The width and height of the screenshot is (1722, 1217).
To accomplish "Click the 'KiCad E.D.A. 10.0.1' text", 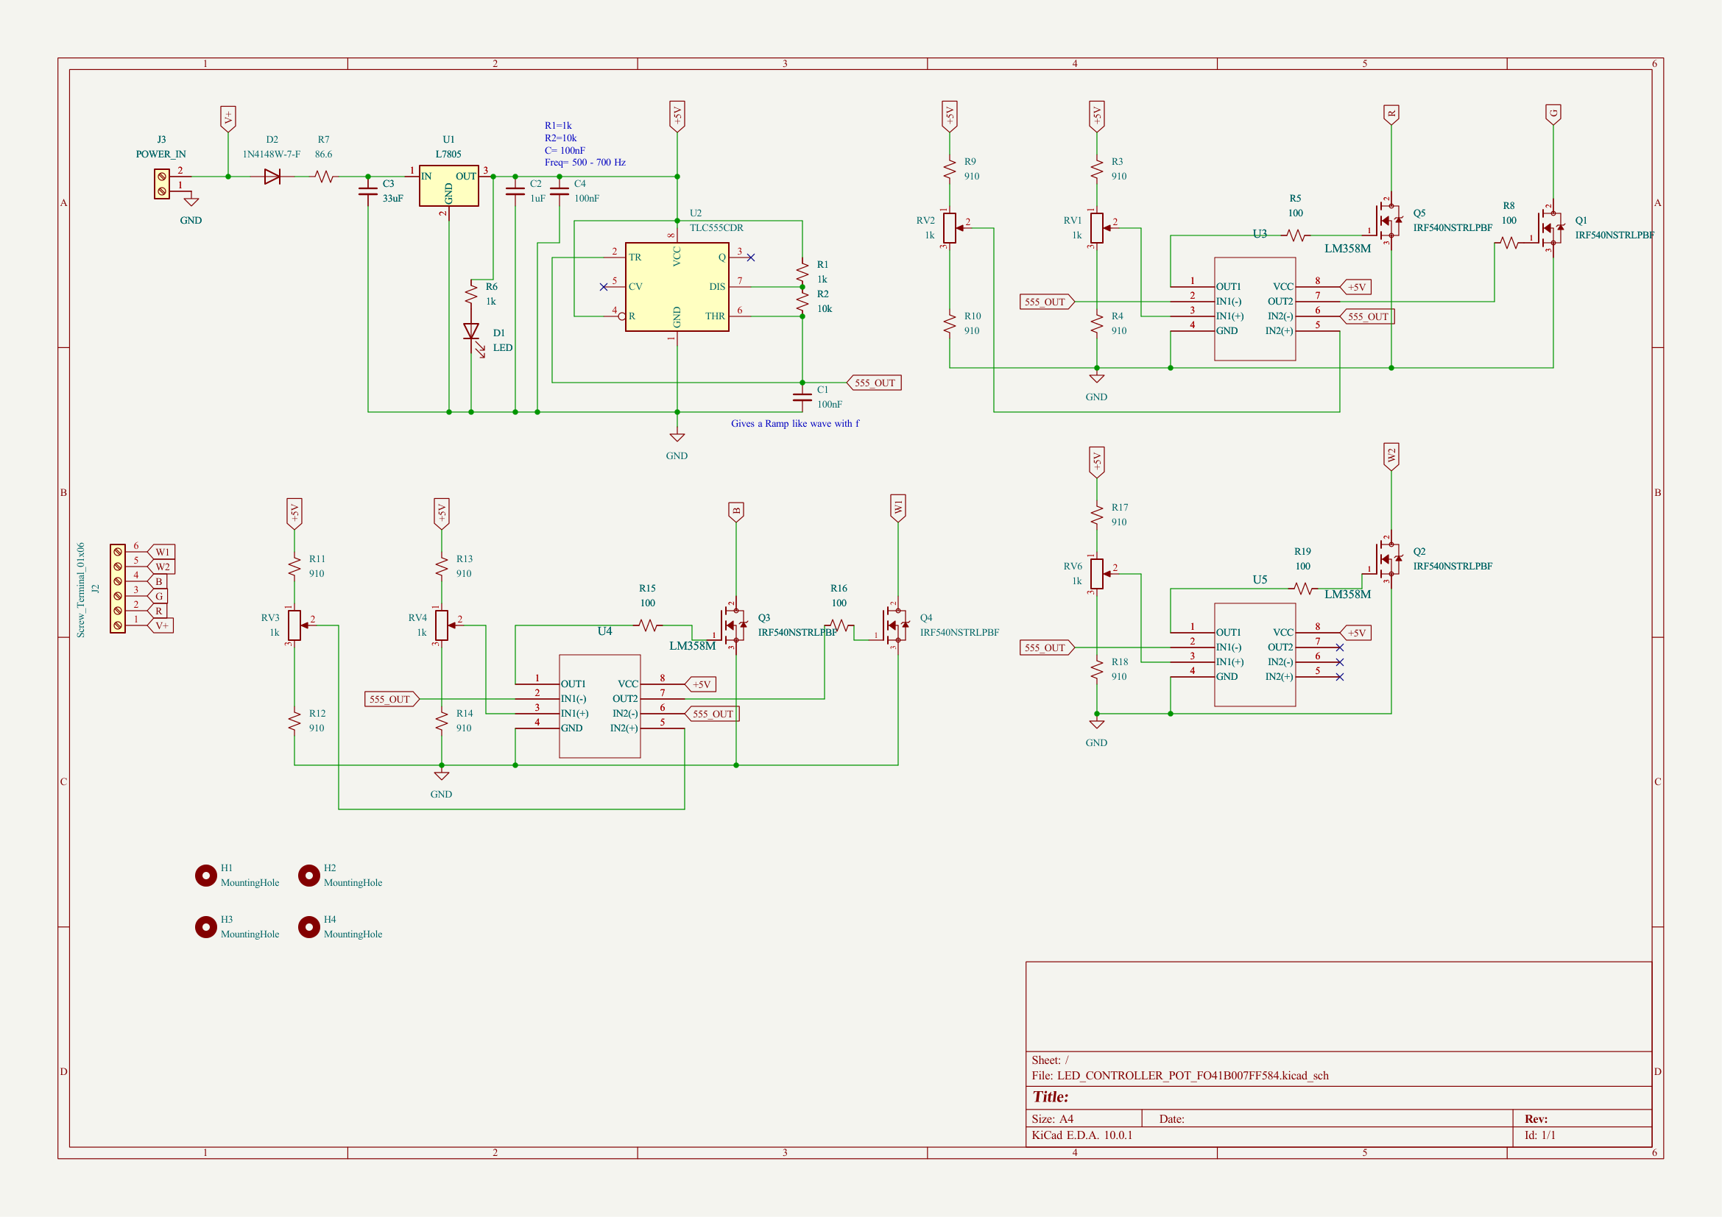I will pos(1081,1135).
